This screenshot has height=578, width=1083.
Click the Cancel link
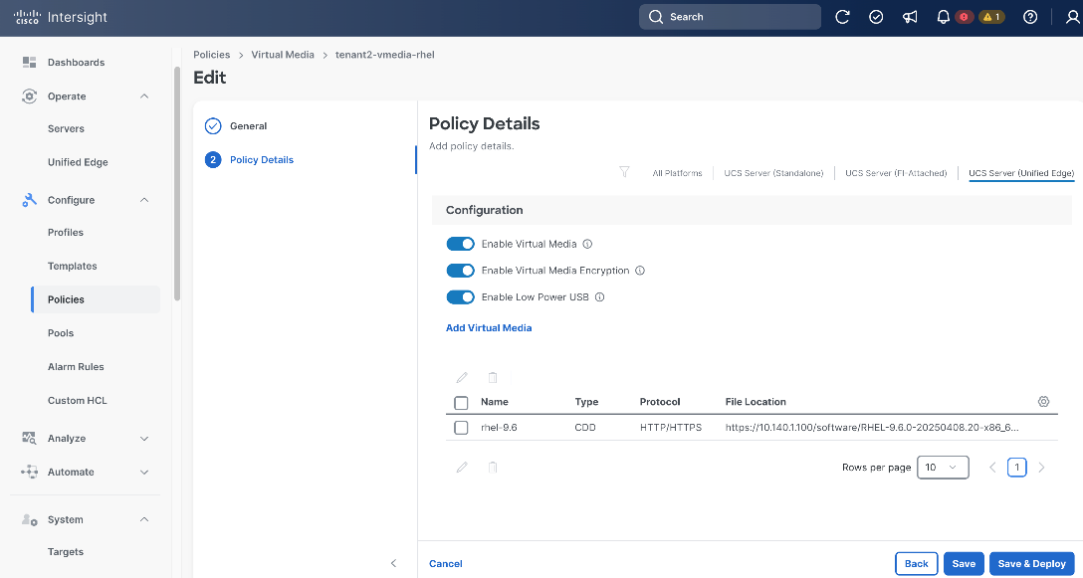[446, 564]
